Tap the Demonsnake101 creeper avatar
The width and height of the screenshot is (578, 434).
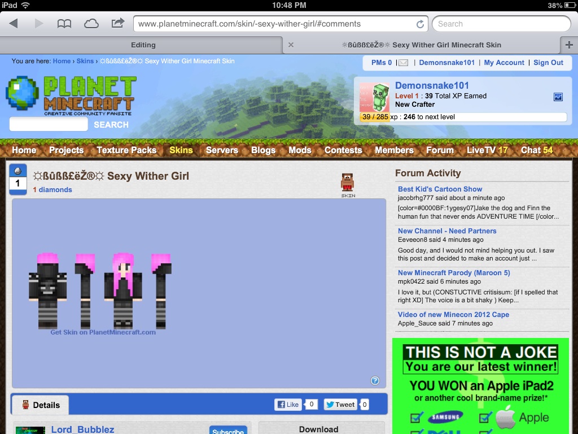tap(375, 97)
